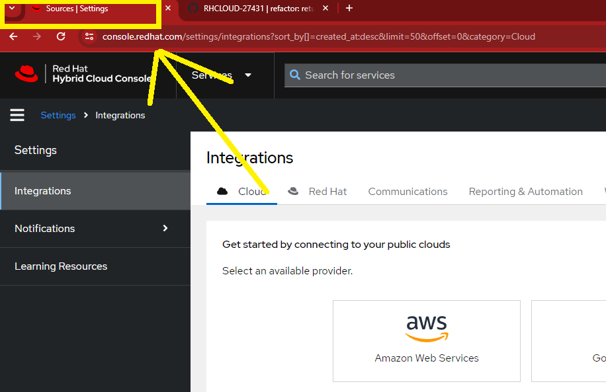Click the site information icon in address bar
This screenshot has height=392, width=606.
(89, 36)
